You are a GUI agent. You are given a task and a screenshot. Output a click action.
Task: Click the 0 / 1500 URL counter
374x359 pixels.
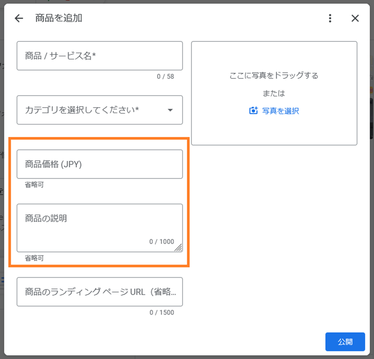(x=162, y=312)
